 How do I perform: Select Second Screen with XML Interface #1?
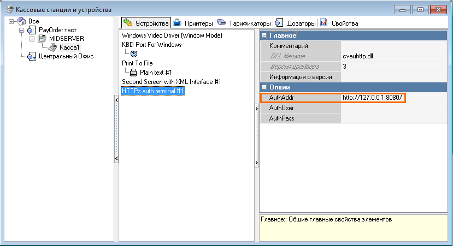click(x=171, y=82)
